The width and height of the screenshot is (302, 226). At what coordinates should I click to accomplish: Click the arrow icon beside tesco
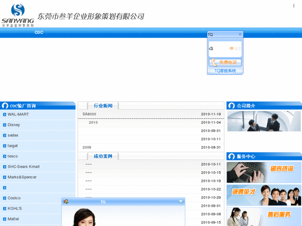coord(5,156)
